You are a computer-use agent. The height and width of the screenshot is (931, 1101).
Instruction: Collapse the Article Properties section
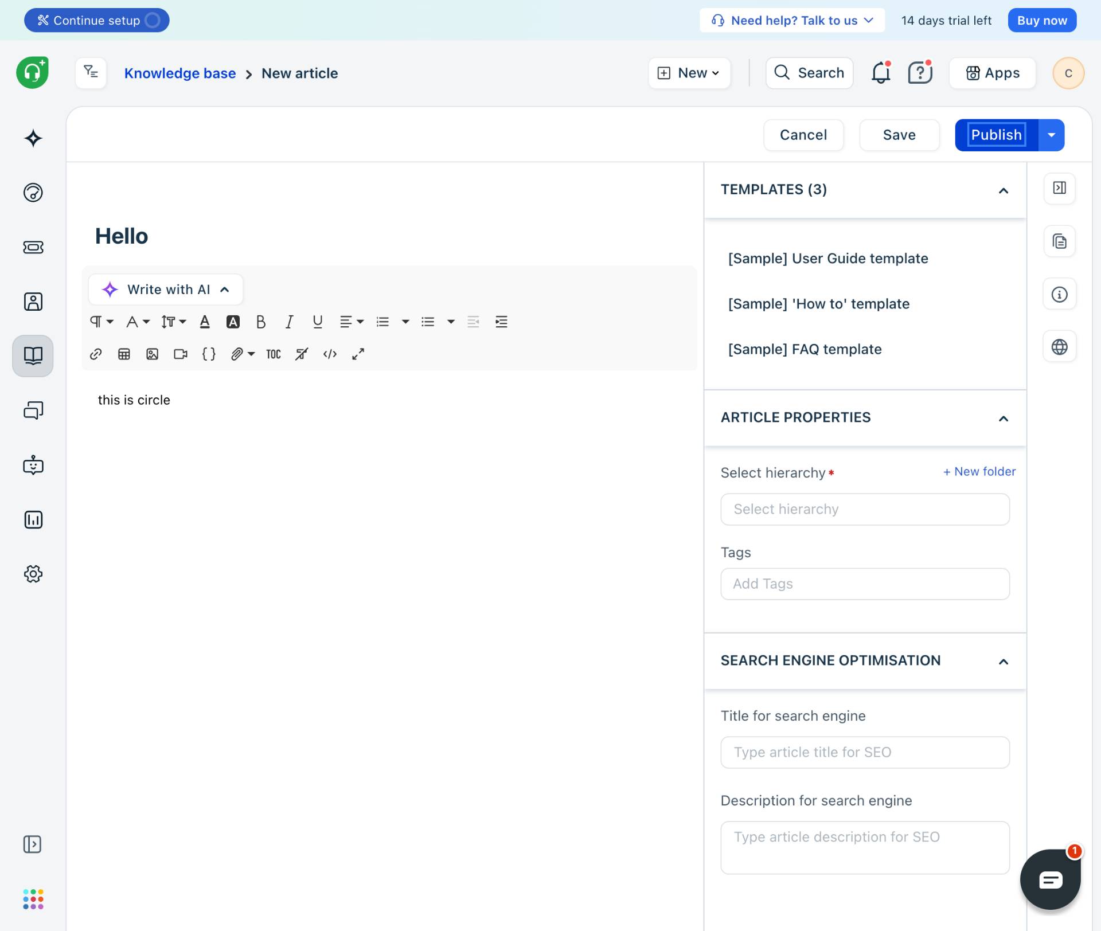[1003, 418]
